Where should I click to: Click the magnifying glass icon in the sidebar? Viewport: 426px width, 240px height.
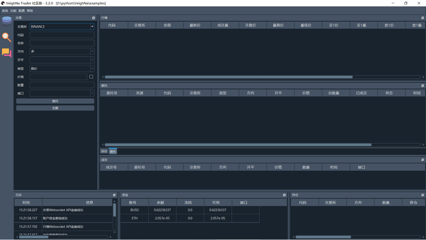(x=7, y=37)
